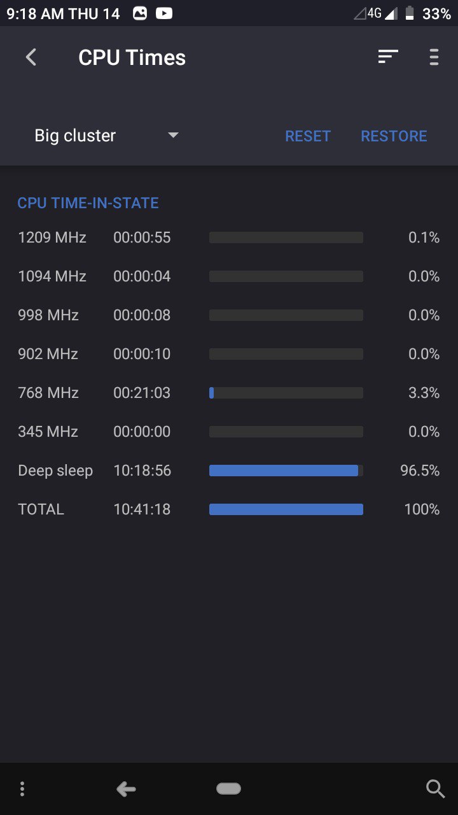Tap the TOTAL time row

(x=229, y=509)
